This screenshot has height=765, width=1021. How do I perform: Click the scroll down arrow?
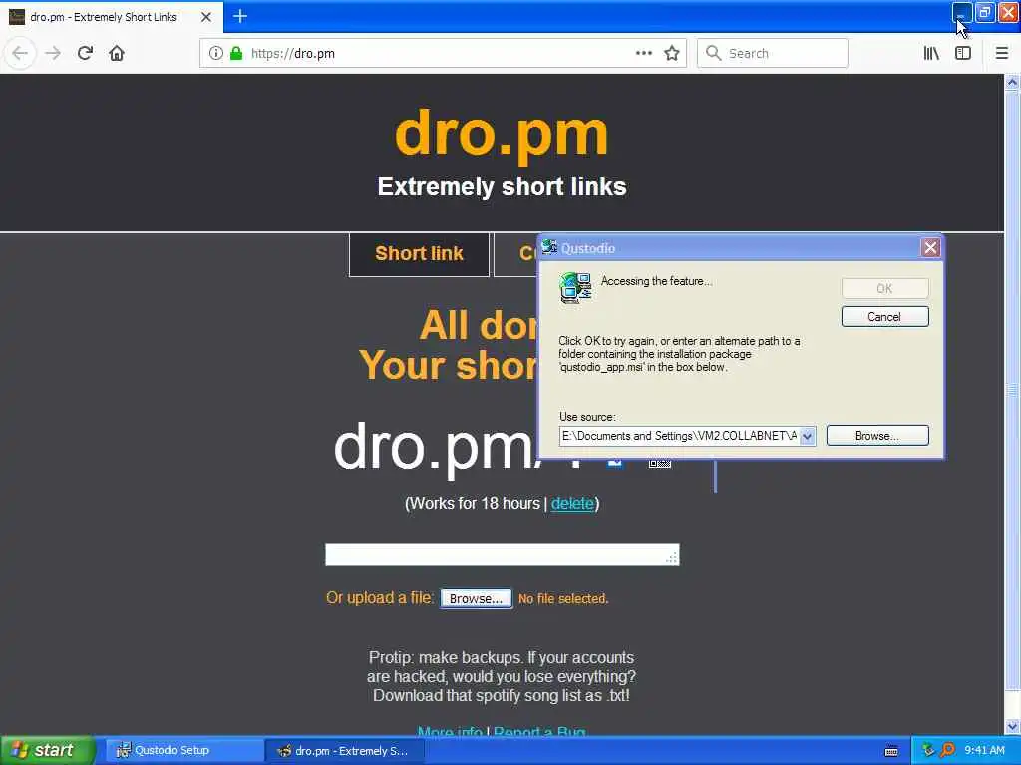1012,726
